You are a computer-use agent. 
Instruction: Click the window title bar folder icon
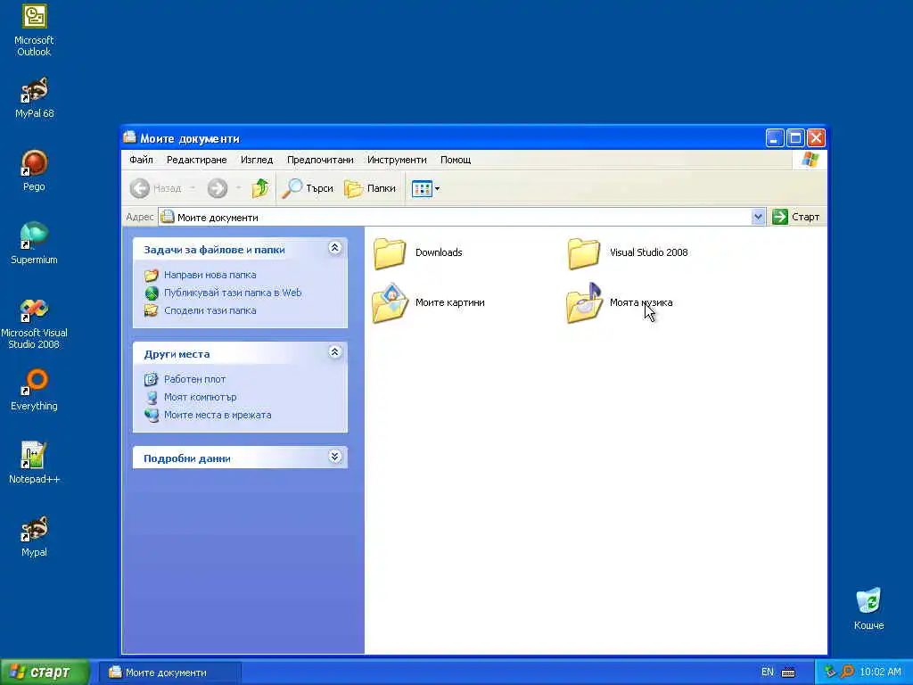130,137
